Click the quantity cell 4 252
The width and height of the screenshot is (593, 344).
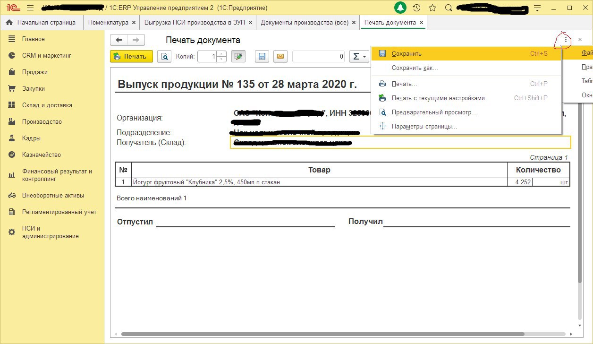(520, 182)
